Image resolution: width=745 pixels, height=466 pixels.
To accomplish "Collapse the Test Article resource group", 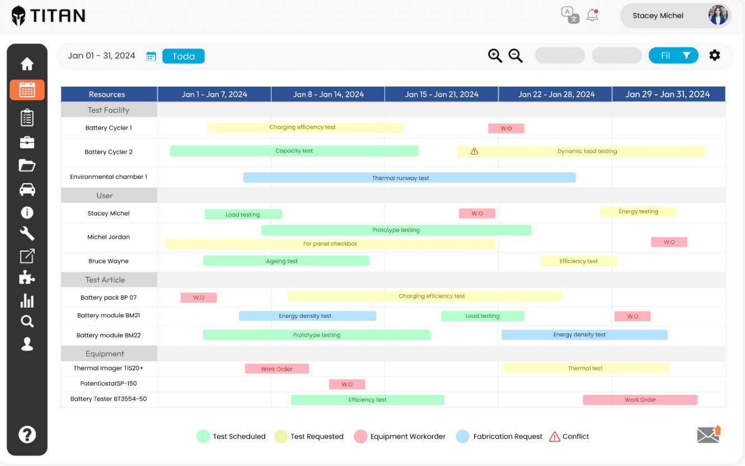I will (107, 280).
